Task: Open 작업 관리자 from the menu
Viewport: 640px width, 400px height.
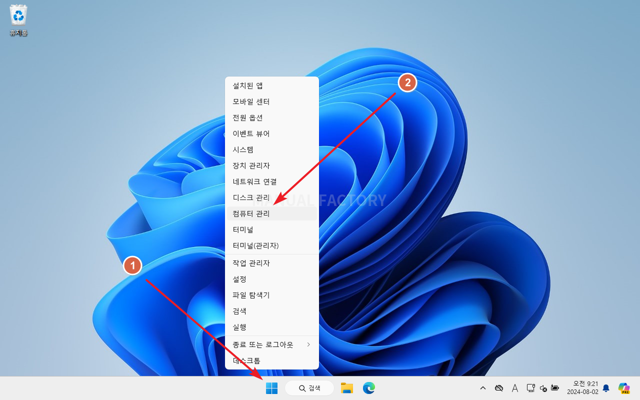Action: [x=272, y=263]
